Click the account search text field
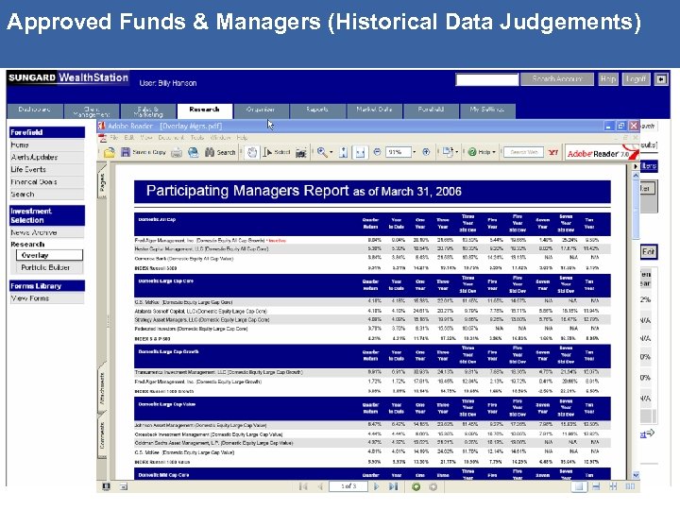Screen dimensions: 680x510 [486, 79]
